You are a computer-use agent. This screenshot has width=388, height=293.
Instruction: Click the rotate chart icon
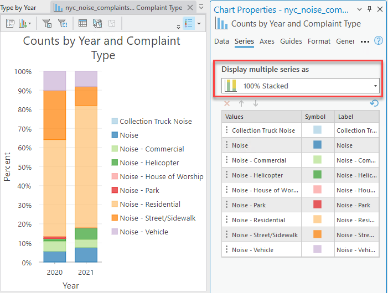point(97,23)
